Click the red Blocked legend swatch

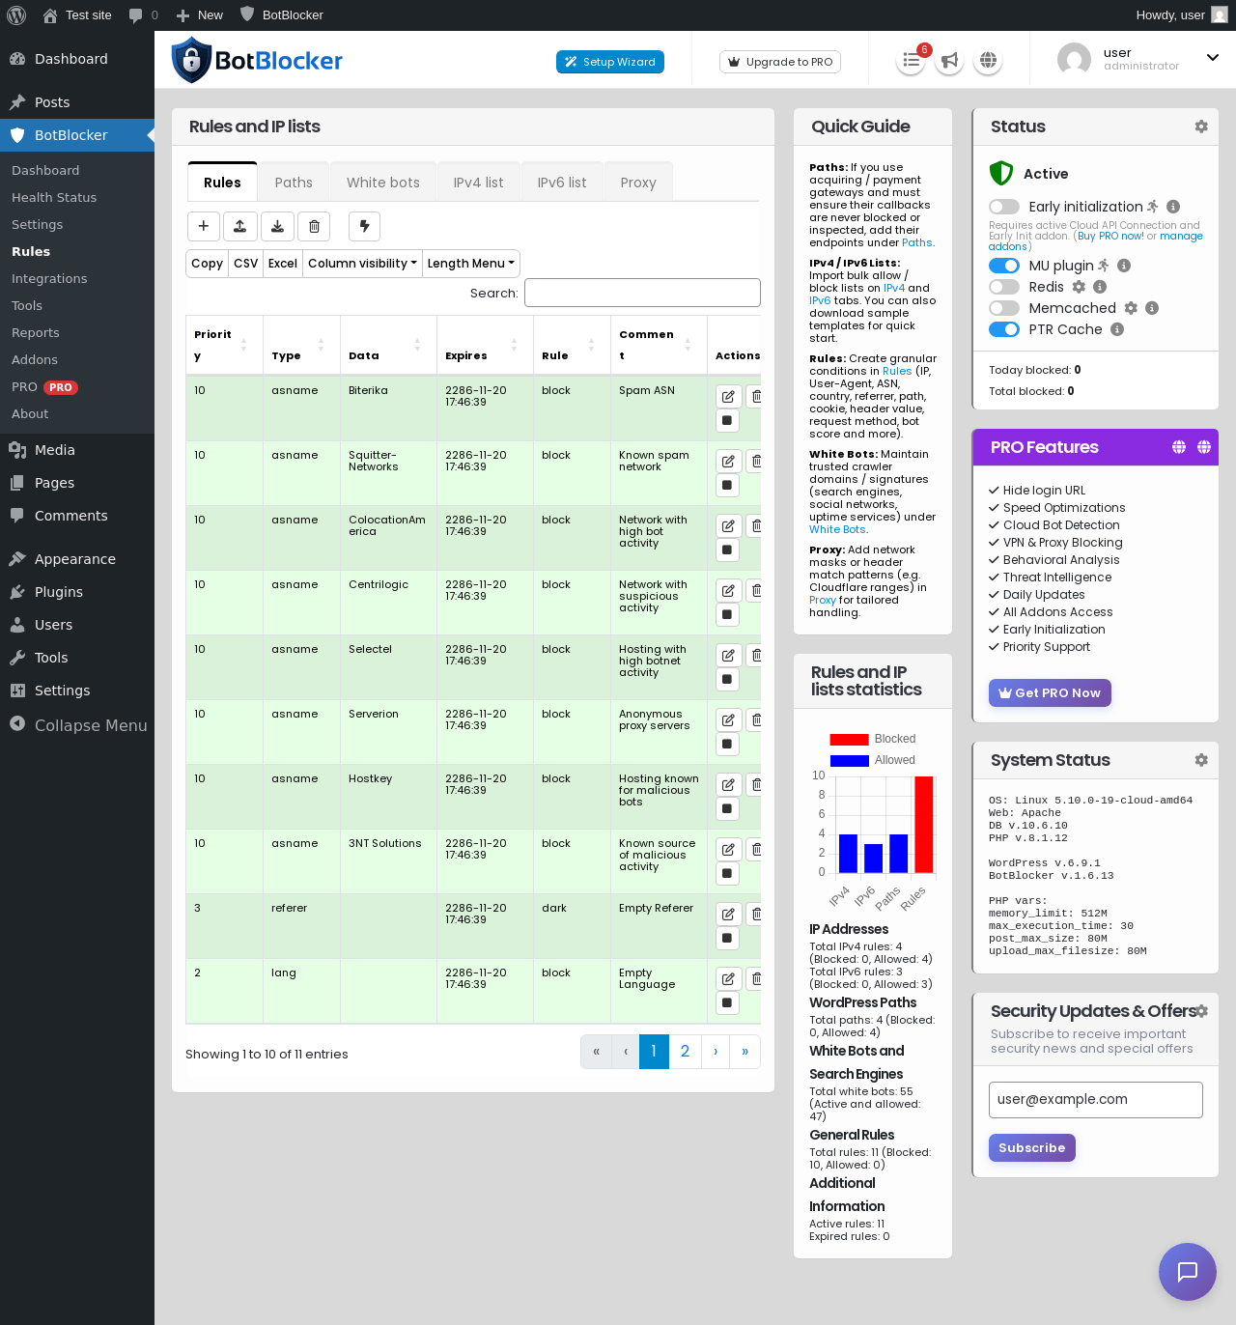click(x=850, y=739)
